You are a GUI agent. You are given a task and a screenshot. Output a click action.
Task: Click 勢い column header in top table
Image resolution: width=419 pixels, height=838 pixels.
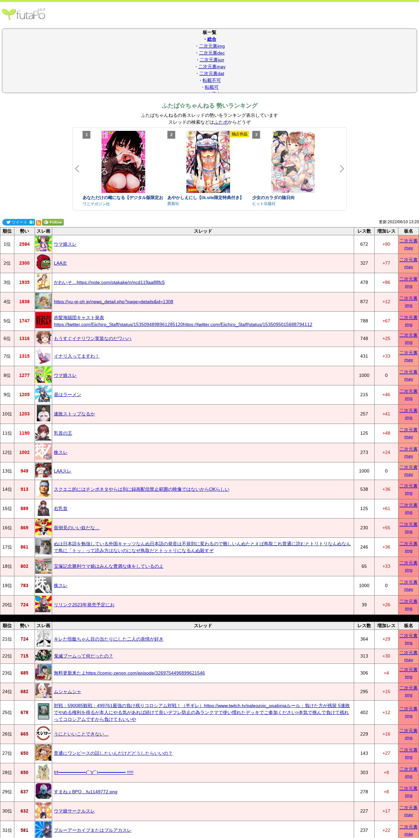(x=24, y=231)
